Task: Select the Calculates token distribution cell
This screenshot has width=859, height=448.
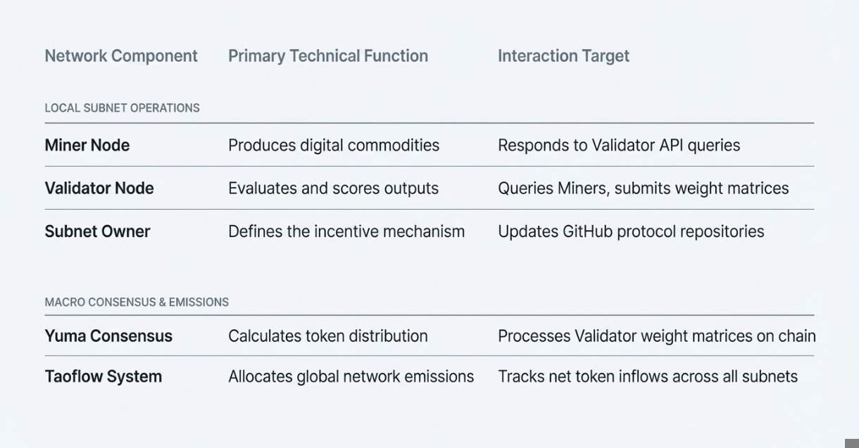Action: (x=328, y=336)
